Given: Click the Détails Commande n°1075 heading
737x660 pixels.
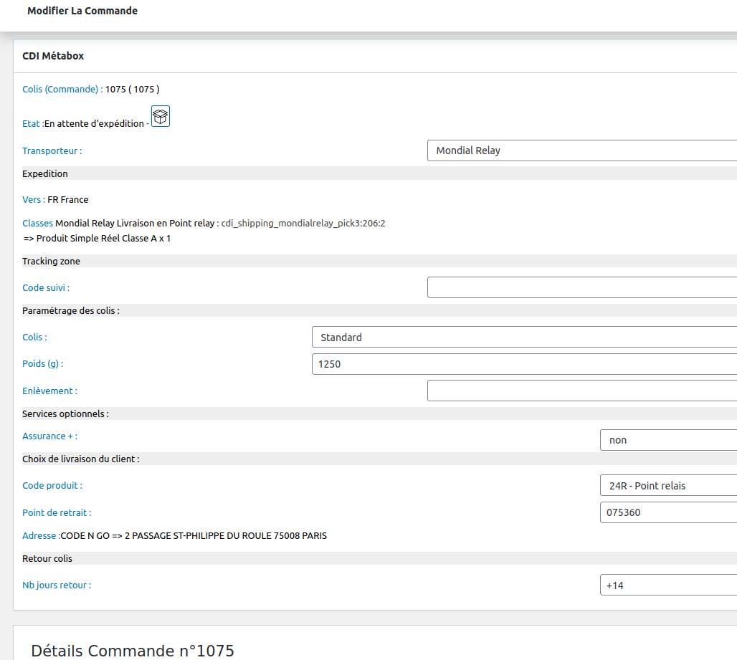Looking at the screenshot, I should [133, 651].
